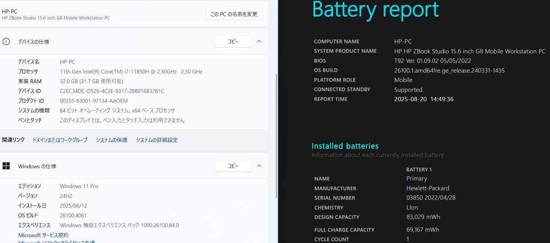Screen dimensions: 550x243
Task: Copy the Windows の仕様 details
Action: [x=233, y=166]
